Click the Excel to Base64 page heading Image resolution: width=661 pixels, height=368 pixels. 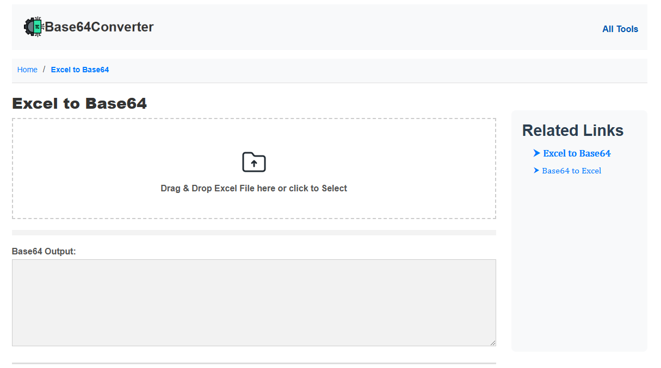(x=79, y=103)
